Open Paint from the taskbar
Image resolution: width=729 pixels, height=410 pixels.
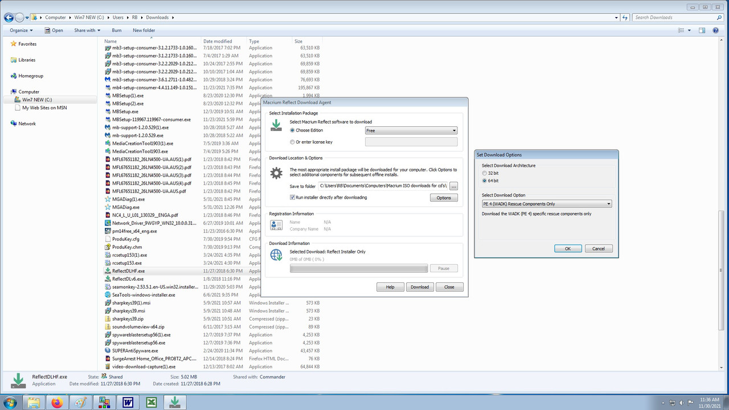click(x=81, y=402)
